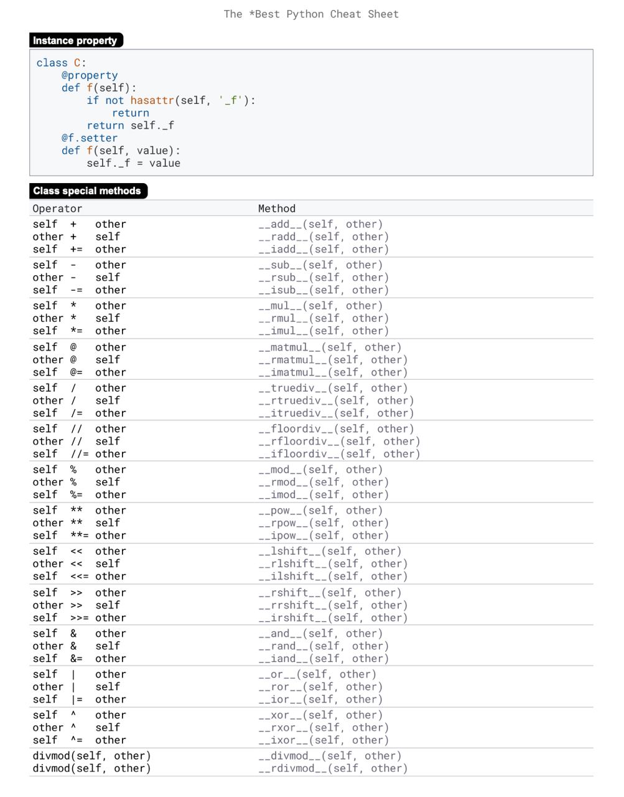The width and height of the screenshot is (624, 797).
Task: Click the __itruediv__(self, other) method entry
Action: pyautogui.click(x=336, y=413)
